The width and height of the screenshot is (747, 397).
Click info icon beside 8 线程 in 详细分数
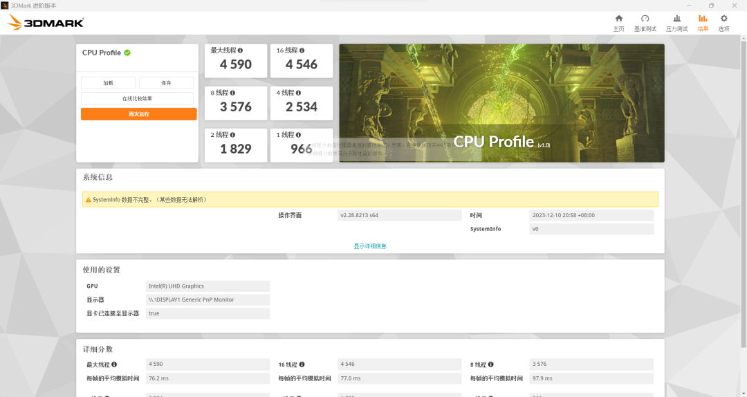[x=490, y=364]
